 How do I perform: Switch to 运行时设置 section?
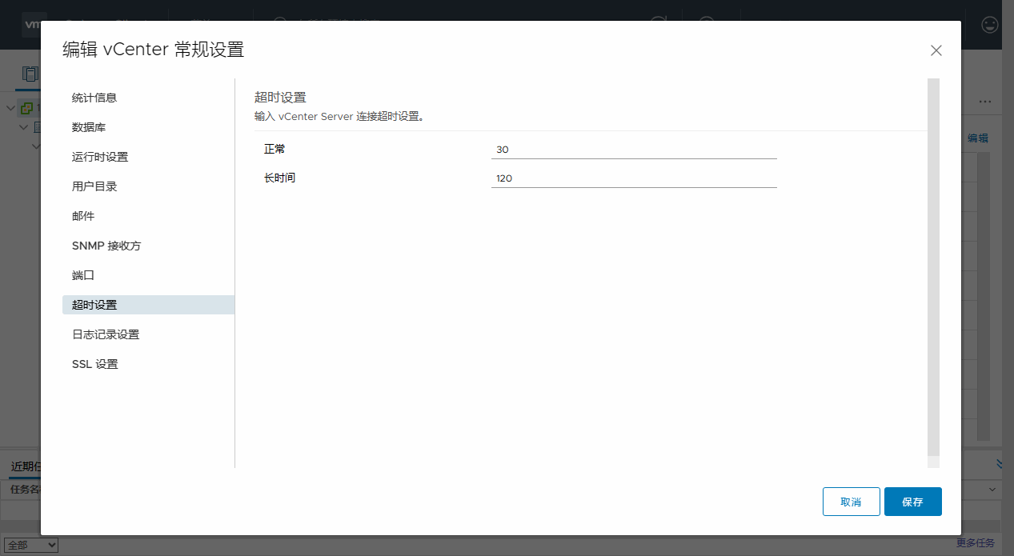100,157
